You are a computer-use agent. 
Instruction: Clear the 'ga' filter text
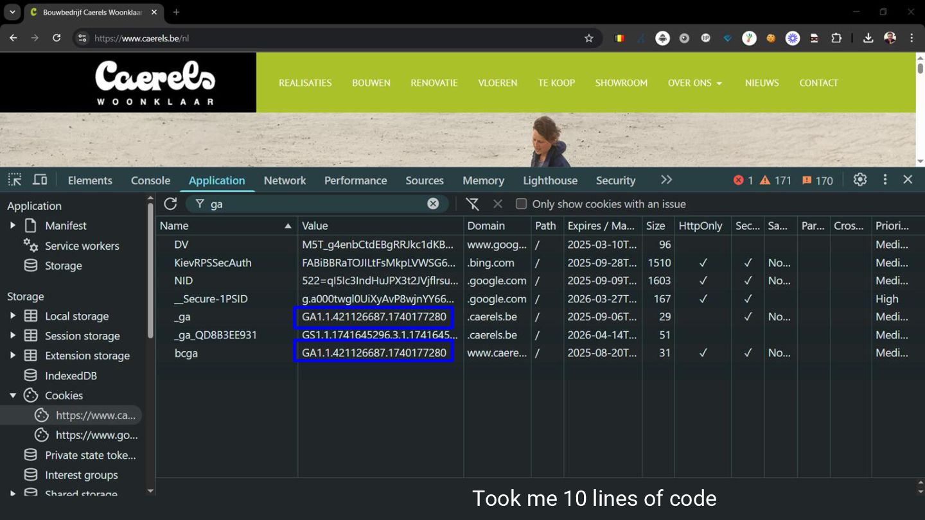tap(433, 204)
